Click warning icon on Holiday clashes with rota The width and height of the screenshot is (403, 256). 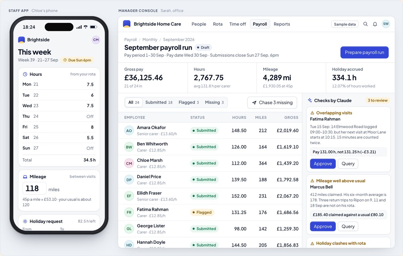pos(312,244)
